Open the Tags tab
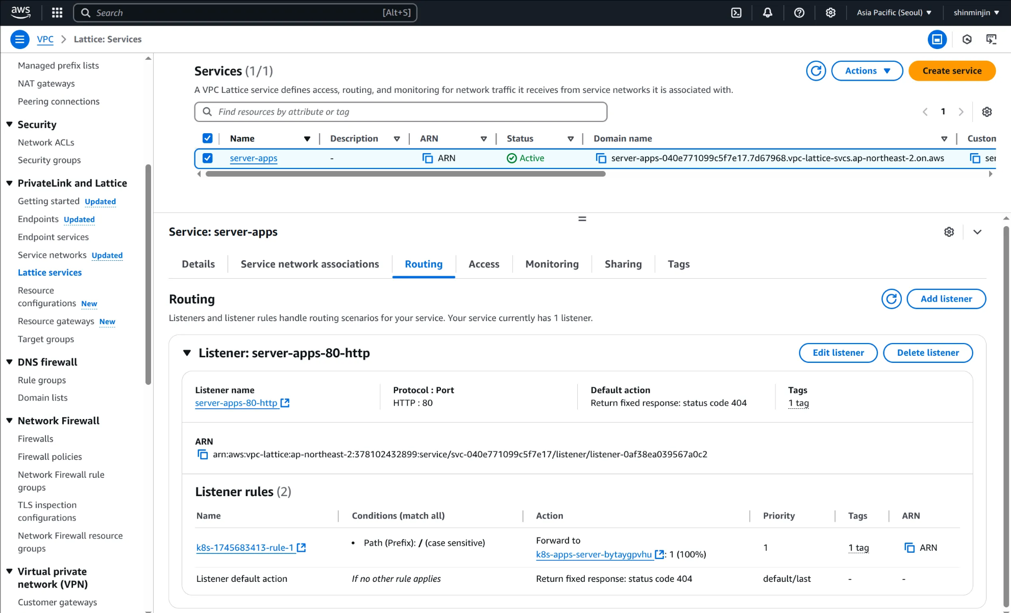 point(679,264)
